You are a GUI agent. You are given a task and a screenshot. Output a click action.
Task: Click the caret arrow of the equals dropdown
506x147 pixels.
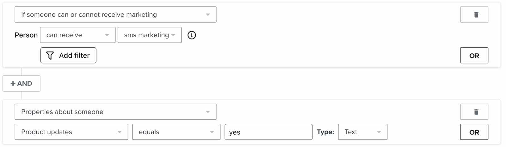click(x=212, y=132)
